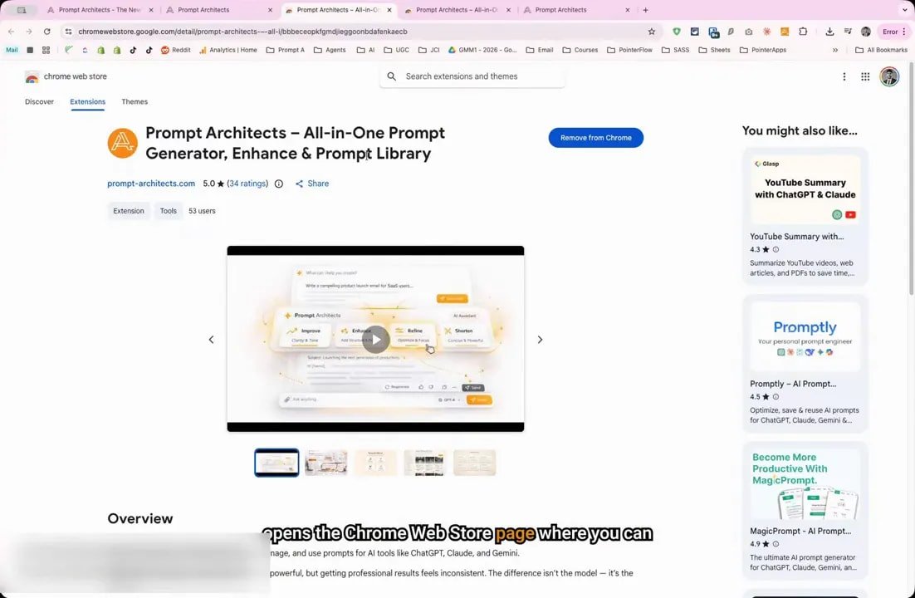Open the Agents bookmarks folder
The image size is (915, 598).
(x=330, y=50)
